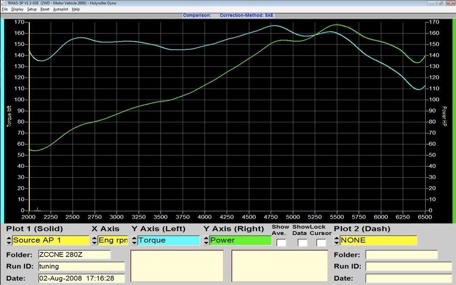Click the Torque lbft axis title

click(x=9, y=116)
